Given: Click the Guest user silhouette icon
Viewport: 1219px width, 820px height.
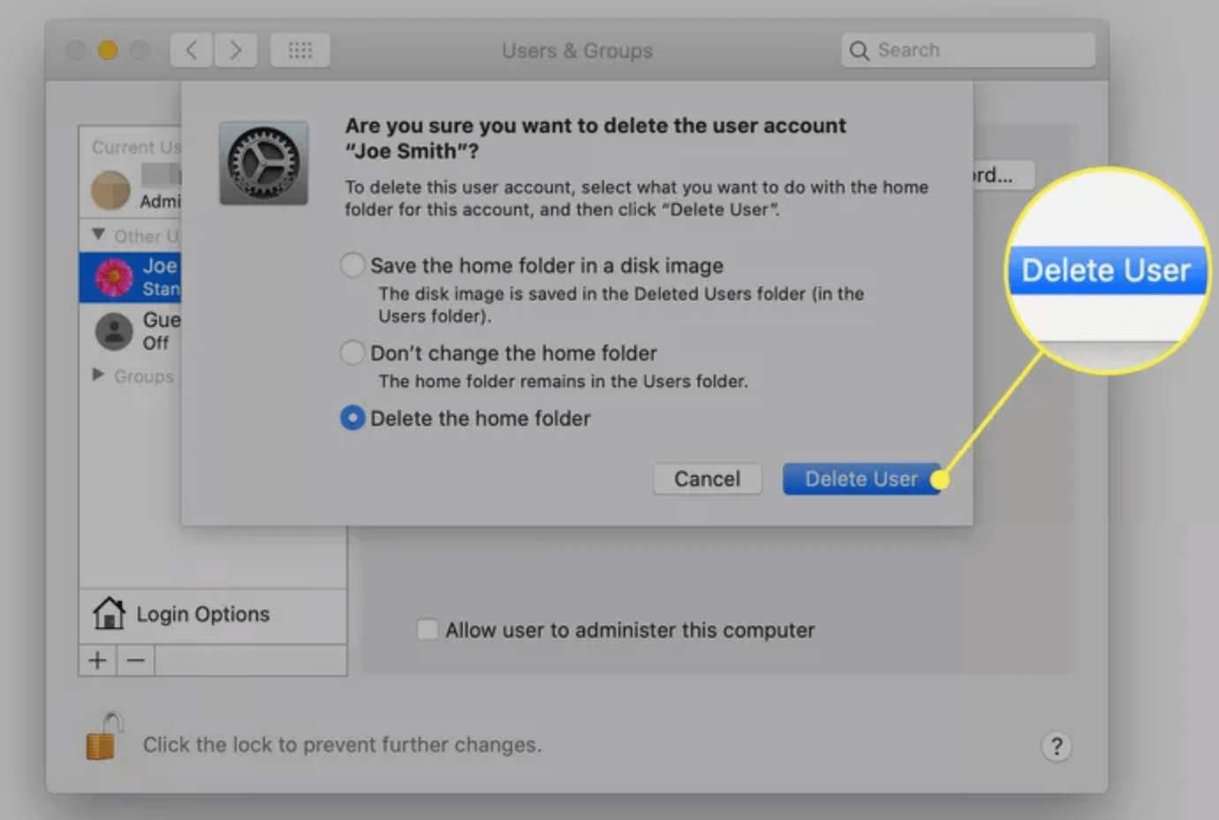Looking at the screenshot, I should [x=113, y=331].
